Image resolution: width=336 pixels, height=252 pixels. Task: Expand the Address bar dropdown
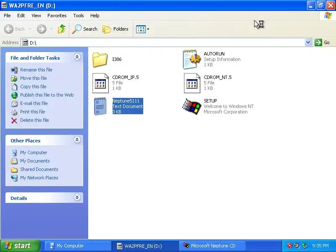308,42
